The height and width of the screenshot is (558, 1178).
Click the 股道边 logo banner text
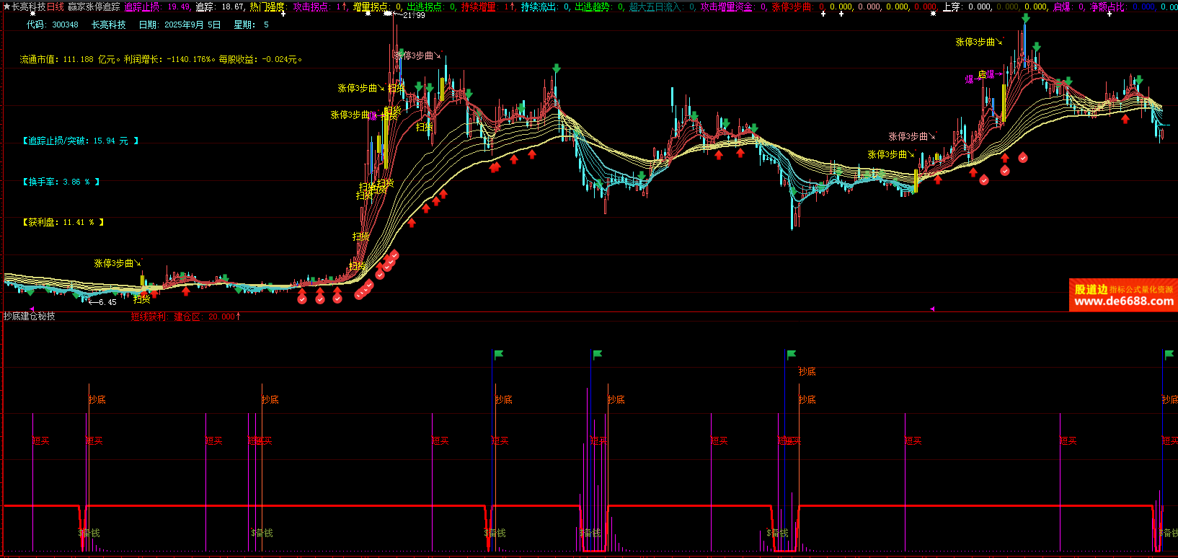point(1091,289)
